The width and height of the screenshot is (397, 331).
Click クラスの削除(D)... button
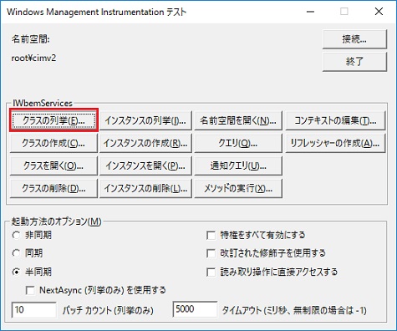[53, 188]
